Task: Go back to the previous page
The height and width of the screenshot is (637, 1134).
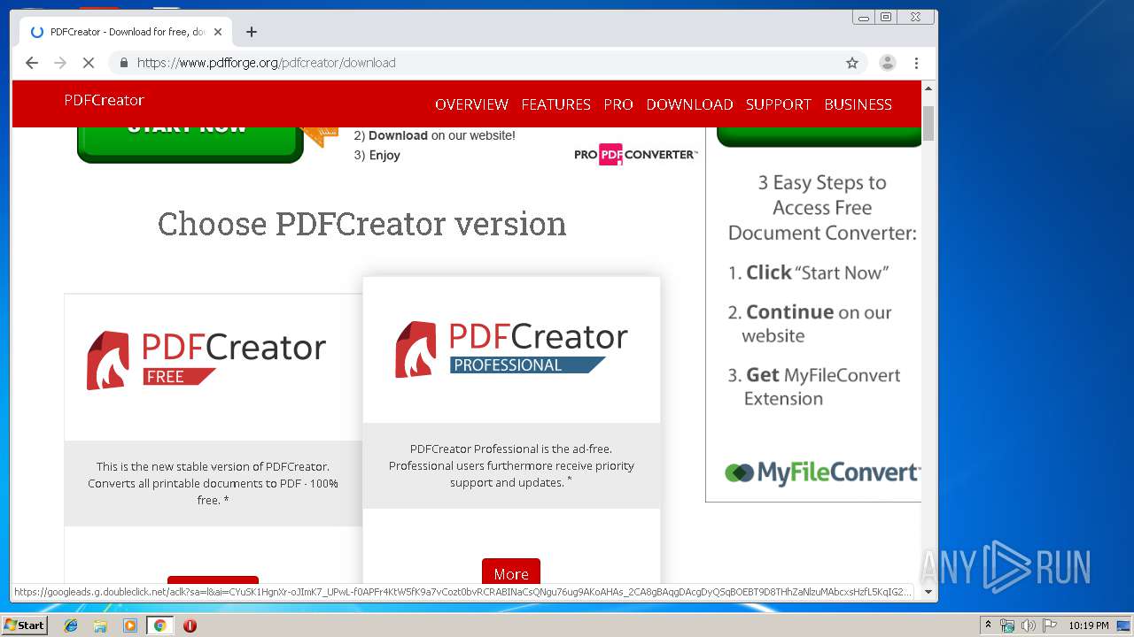Action: point(32,63)
